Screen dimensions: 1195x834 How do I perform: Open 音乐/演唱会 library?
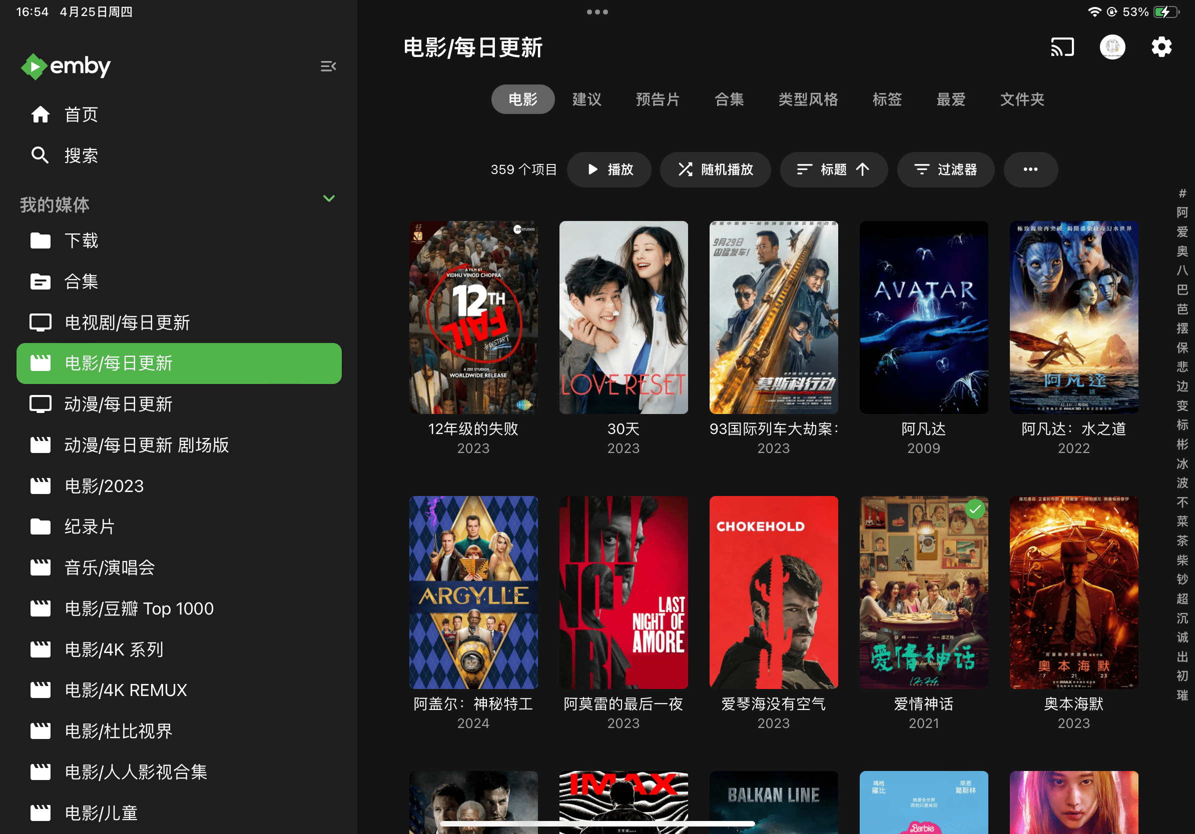[x=179, y=567]
